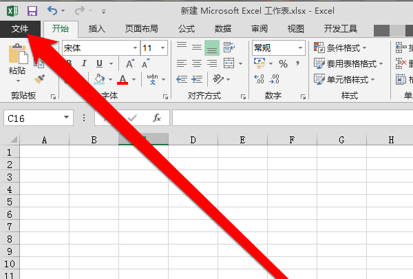Screen dimensions: 413x279
Task: Apply the red font color A
Action: point(123,79)
